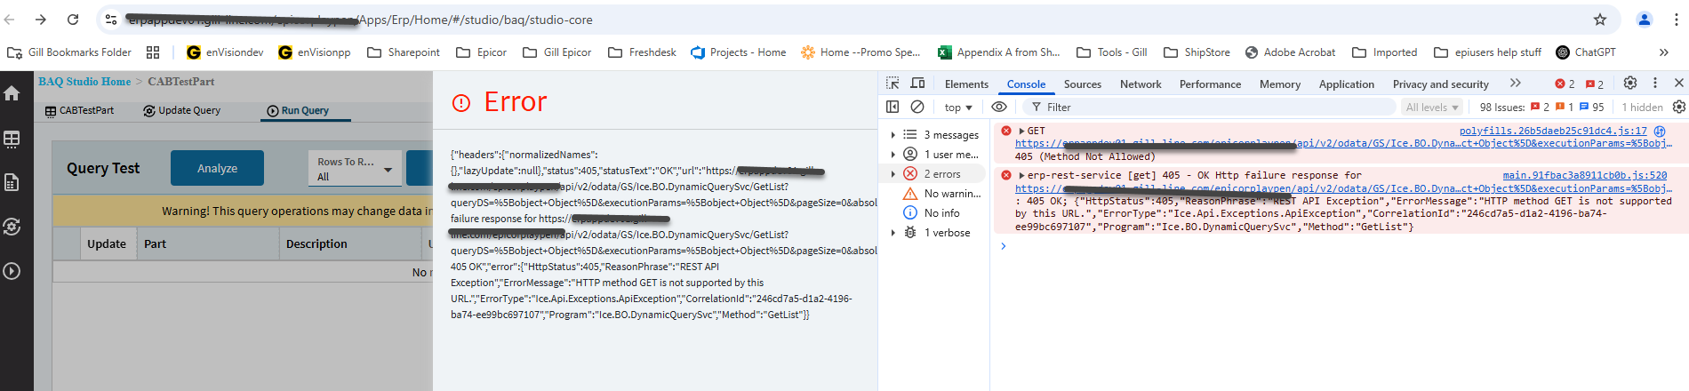Clear the console with the clear icon
The image size is (1689, 391).
click(x=917, y=107)
